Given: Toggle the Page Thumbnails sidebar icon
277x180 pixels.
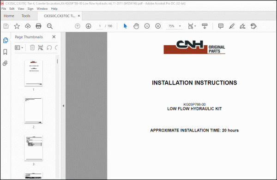Looking at the screenshot, I should [6, 40].
